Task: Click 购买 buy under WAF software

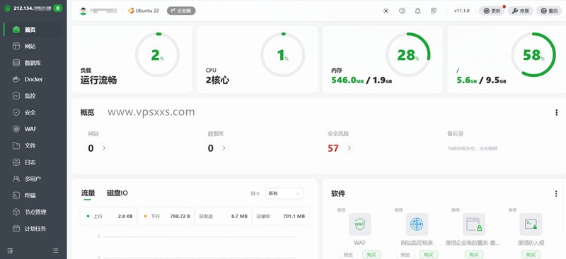Action: [371, 255]
